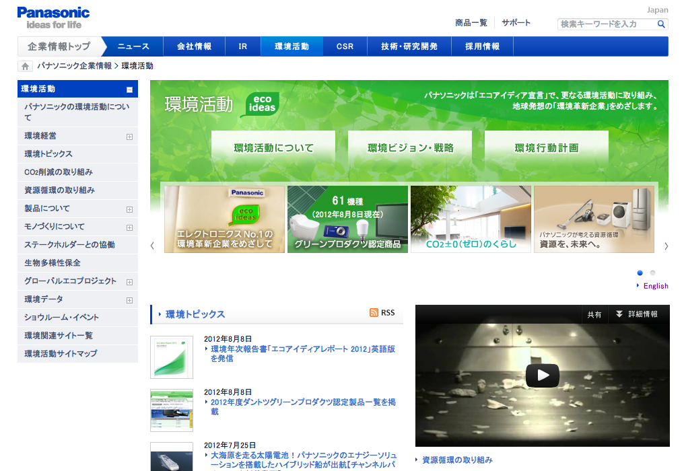The image size is (684, 471).
Task: Open エレクトロニクスNo.1 carousel thumbnail
Action: click(x=224, y=219)
